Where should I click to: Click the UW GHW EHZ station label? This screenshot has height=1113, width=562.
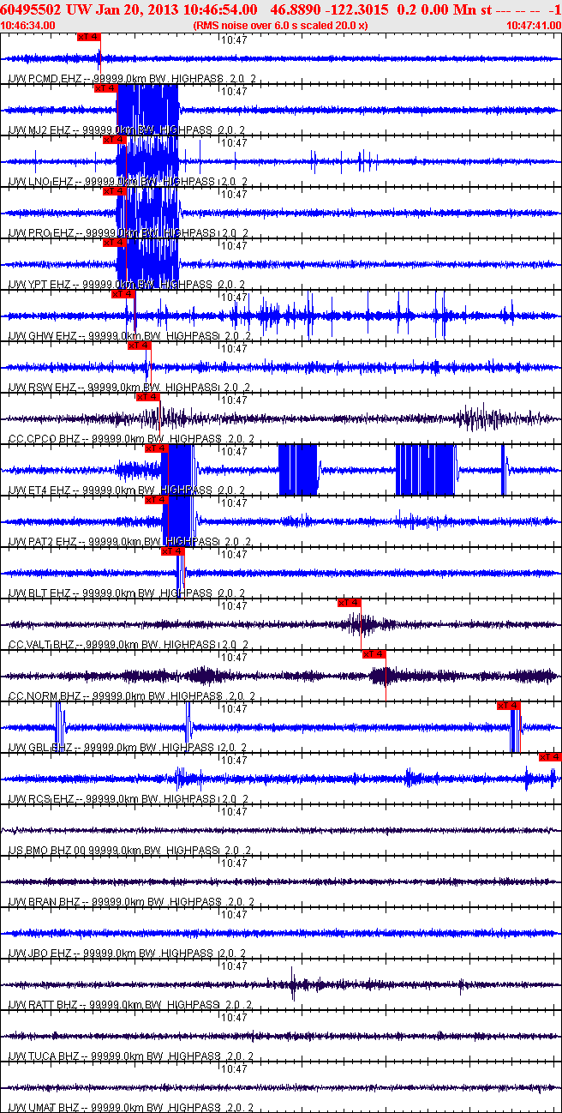pyautogui.click(x=41, y=335)
